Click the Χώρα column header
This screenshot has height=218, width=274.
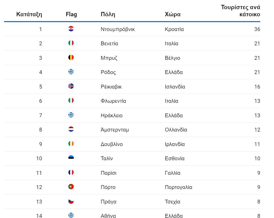click(x=173, y=14)
